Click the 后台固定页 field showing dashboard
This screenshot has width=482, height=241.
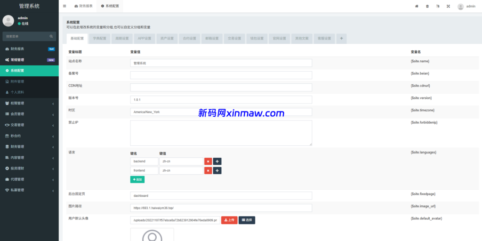tap(221, 196)
